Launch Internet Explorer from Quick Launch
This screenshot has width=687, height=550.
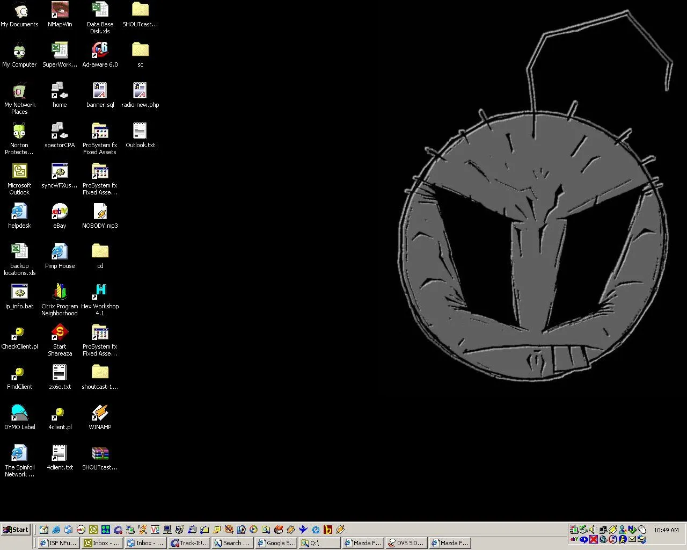(56, 530)
